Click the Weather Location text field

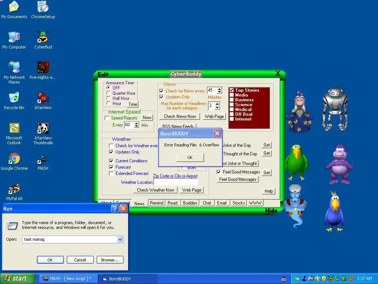tap(175, 182)
